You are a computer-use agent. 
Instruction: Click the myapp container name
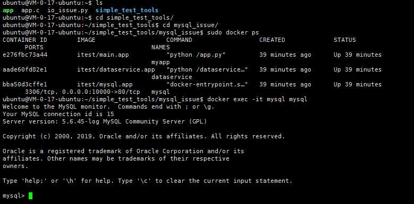point(160,63)
